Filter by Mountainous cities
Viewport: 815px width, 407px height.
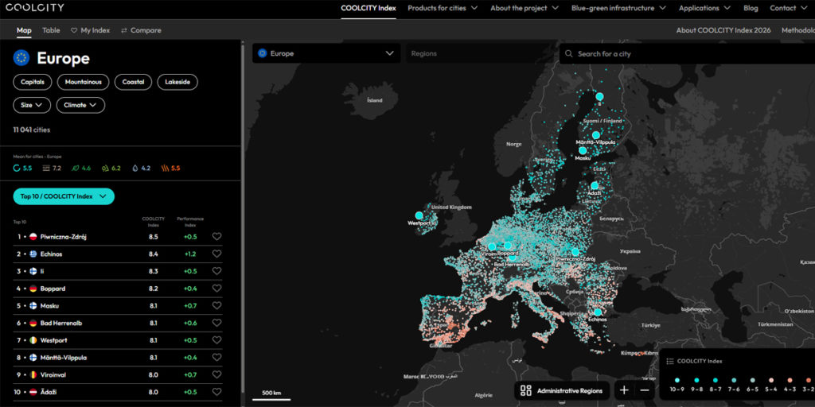tap(83, 82)
